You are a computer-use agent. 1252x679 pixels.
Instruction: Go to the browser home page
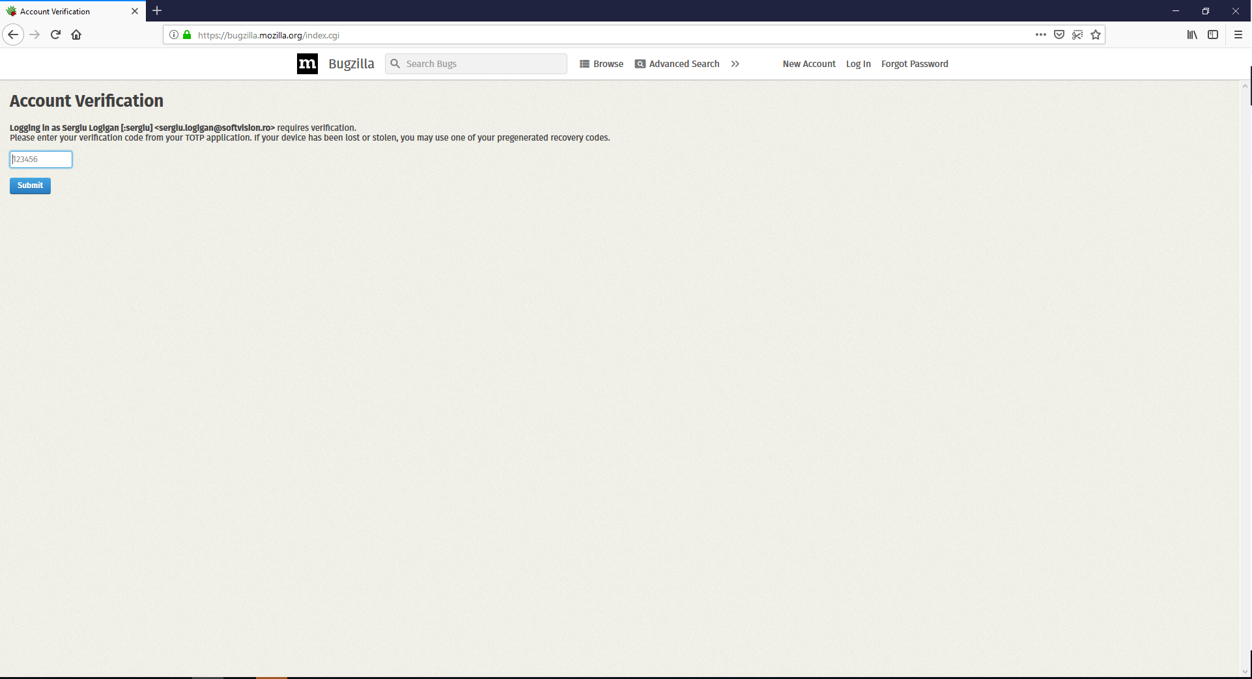point(76,35)
